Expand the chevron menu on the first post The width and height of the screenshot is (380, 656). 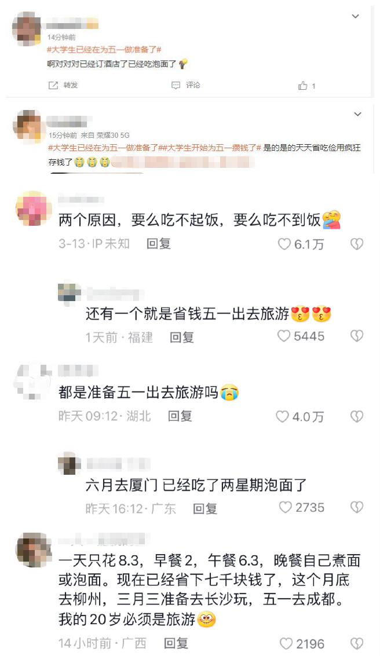pyautogui.click(x=355, y=16)
